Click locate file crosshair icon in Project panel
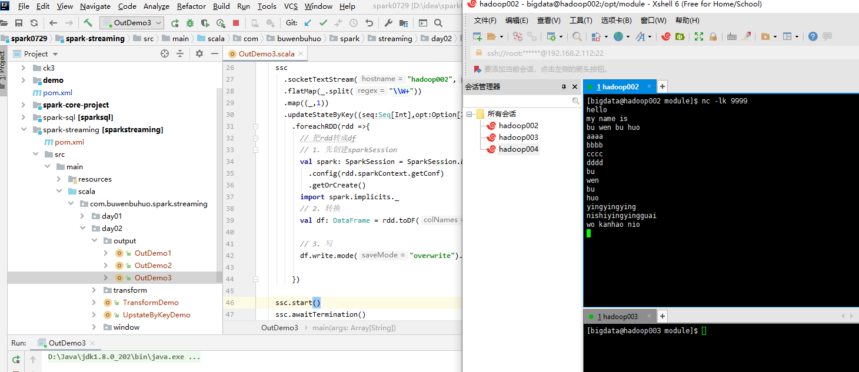Image resolution: width=859 pixels, height=372 pixels. click(165, 53)
